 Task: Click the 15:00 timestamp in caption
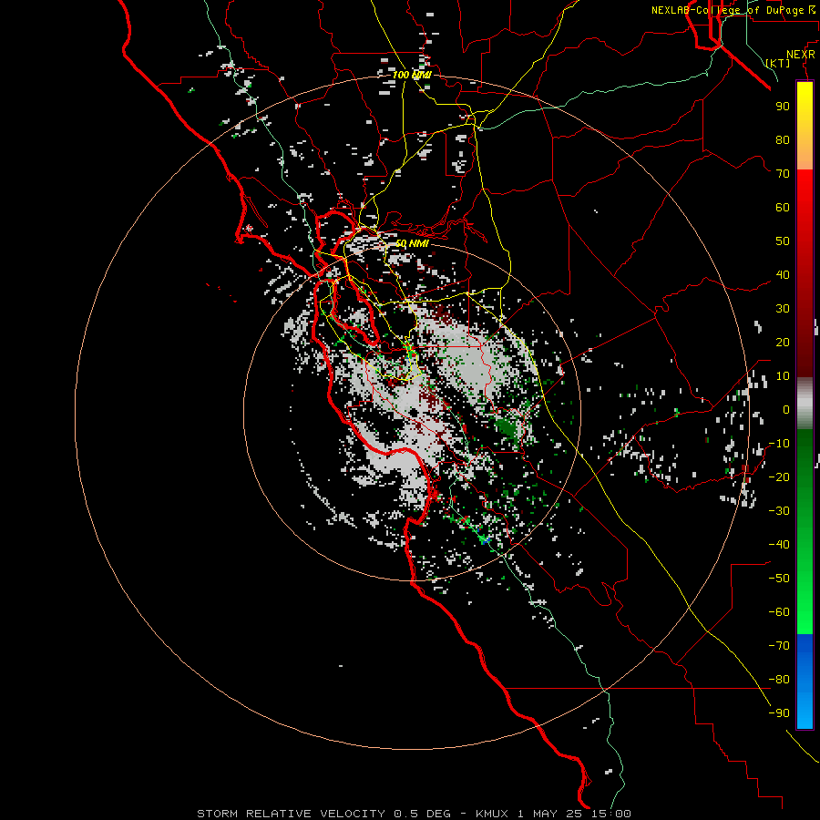[611, 814]
